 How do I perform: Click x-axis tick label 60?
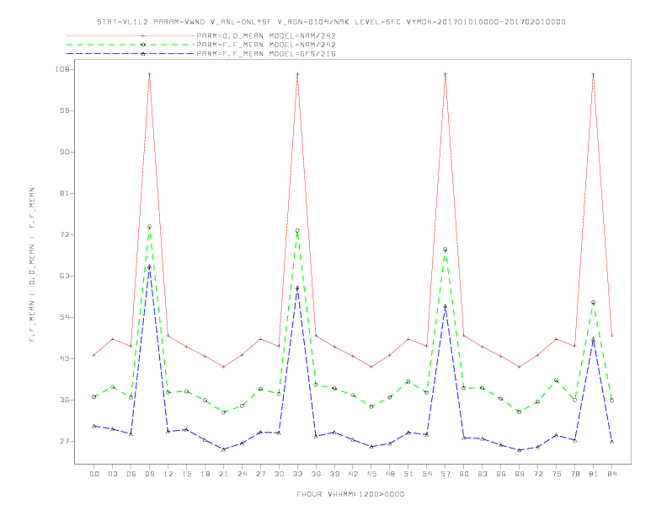pos(464,474)
